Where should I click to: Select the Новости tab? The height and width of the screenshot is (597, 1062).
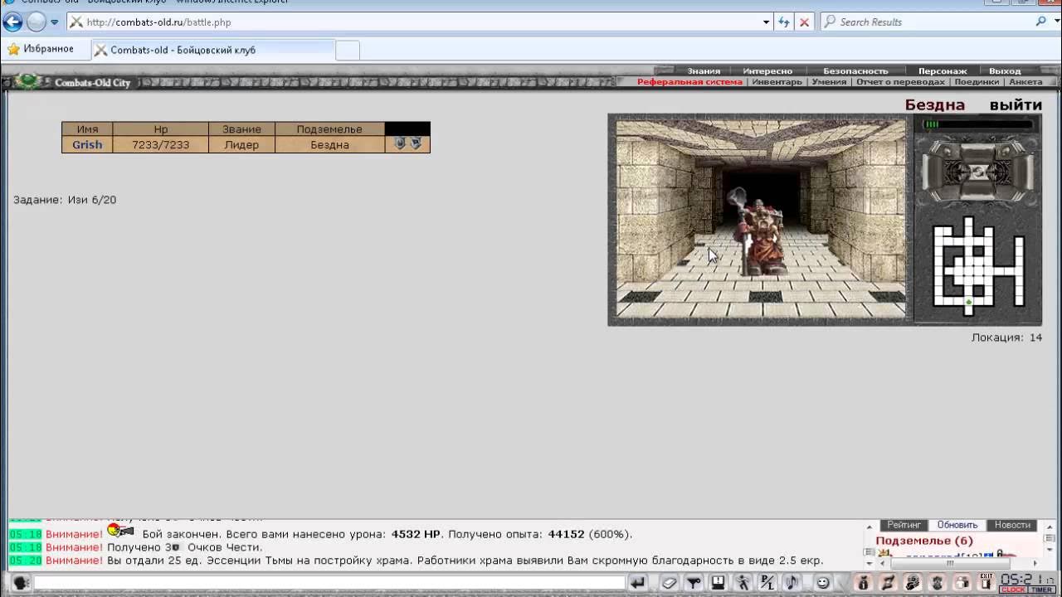(1012, 525)
